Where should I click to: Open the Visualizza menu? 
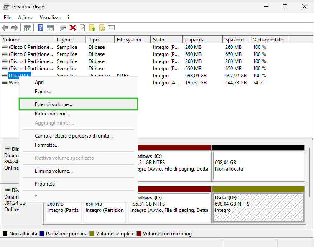pos(50,18)
